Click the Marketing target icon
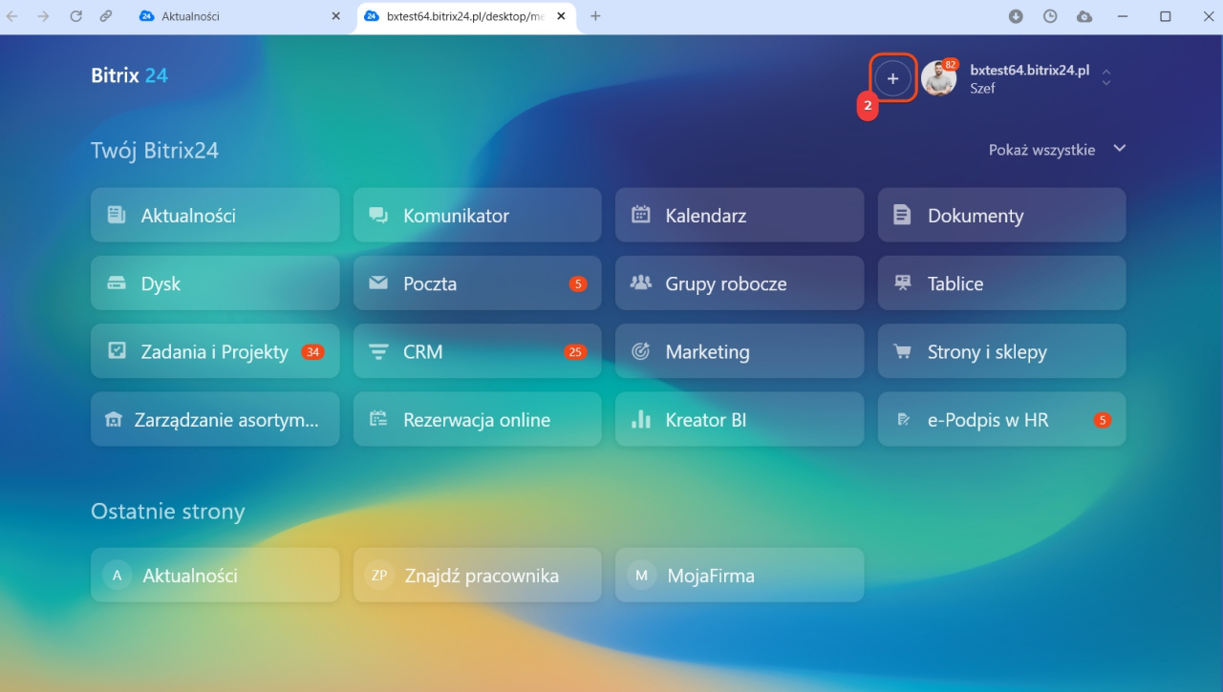This screenshot has height=692, width=1223. pyautogui.click(x=641, y=351)
